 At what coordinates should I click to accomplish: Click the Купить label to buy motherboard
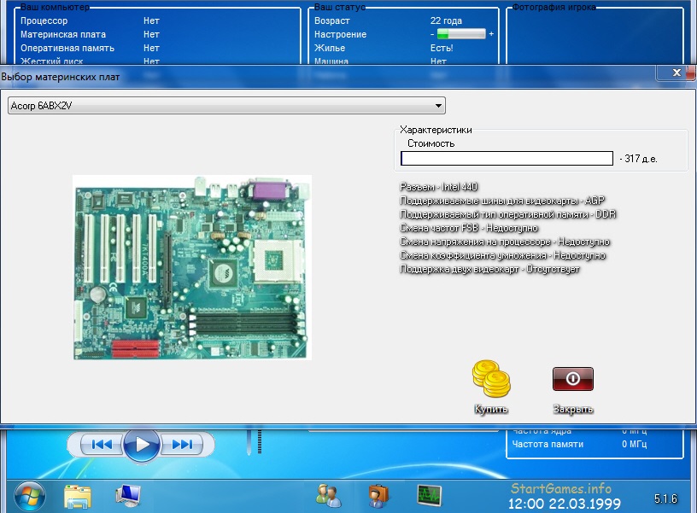[x=491, y=410]
